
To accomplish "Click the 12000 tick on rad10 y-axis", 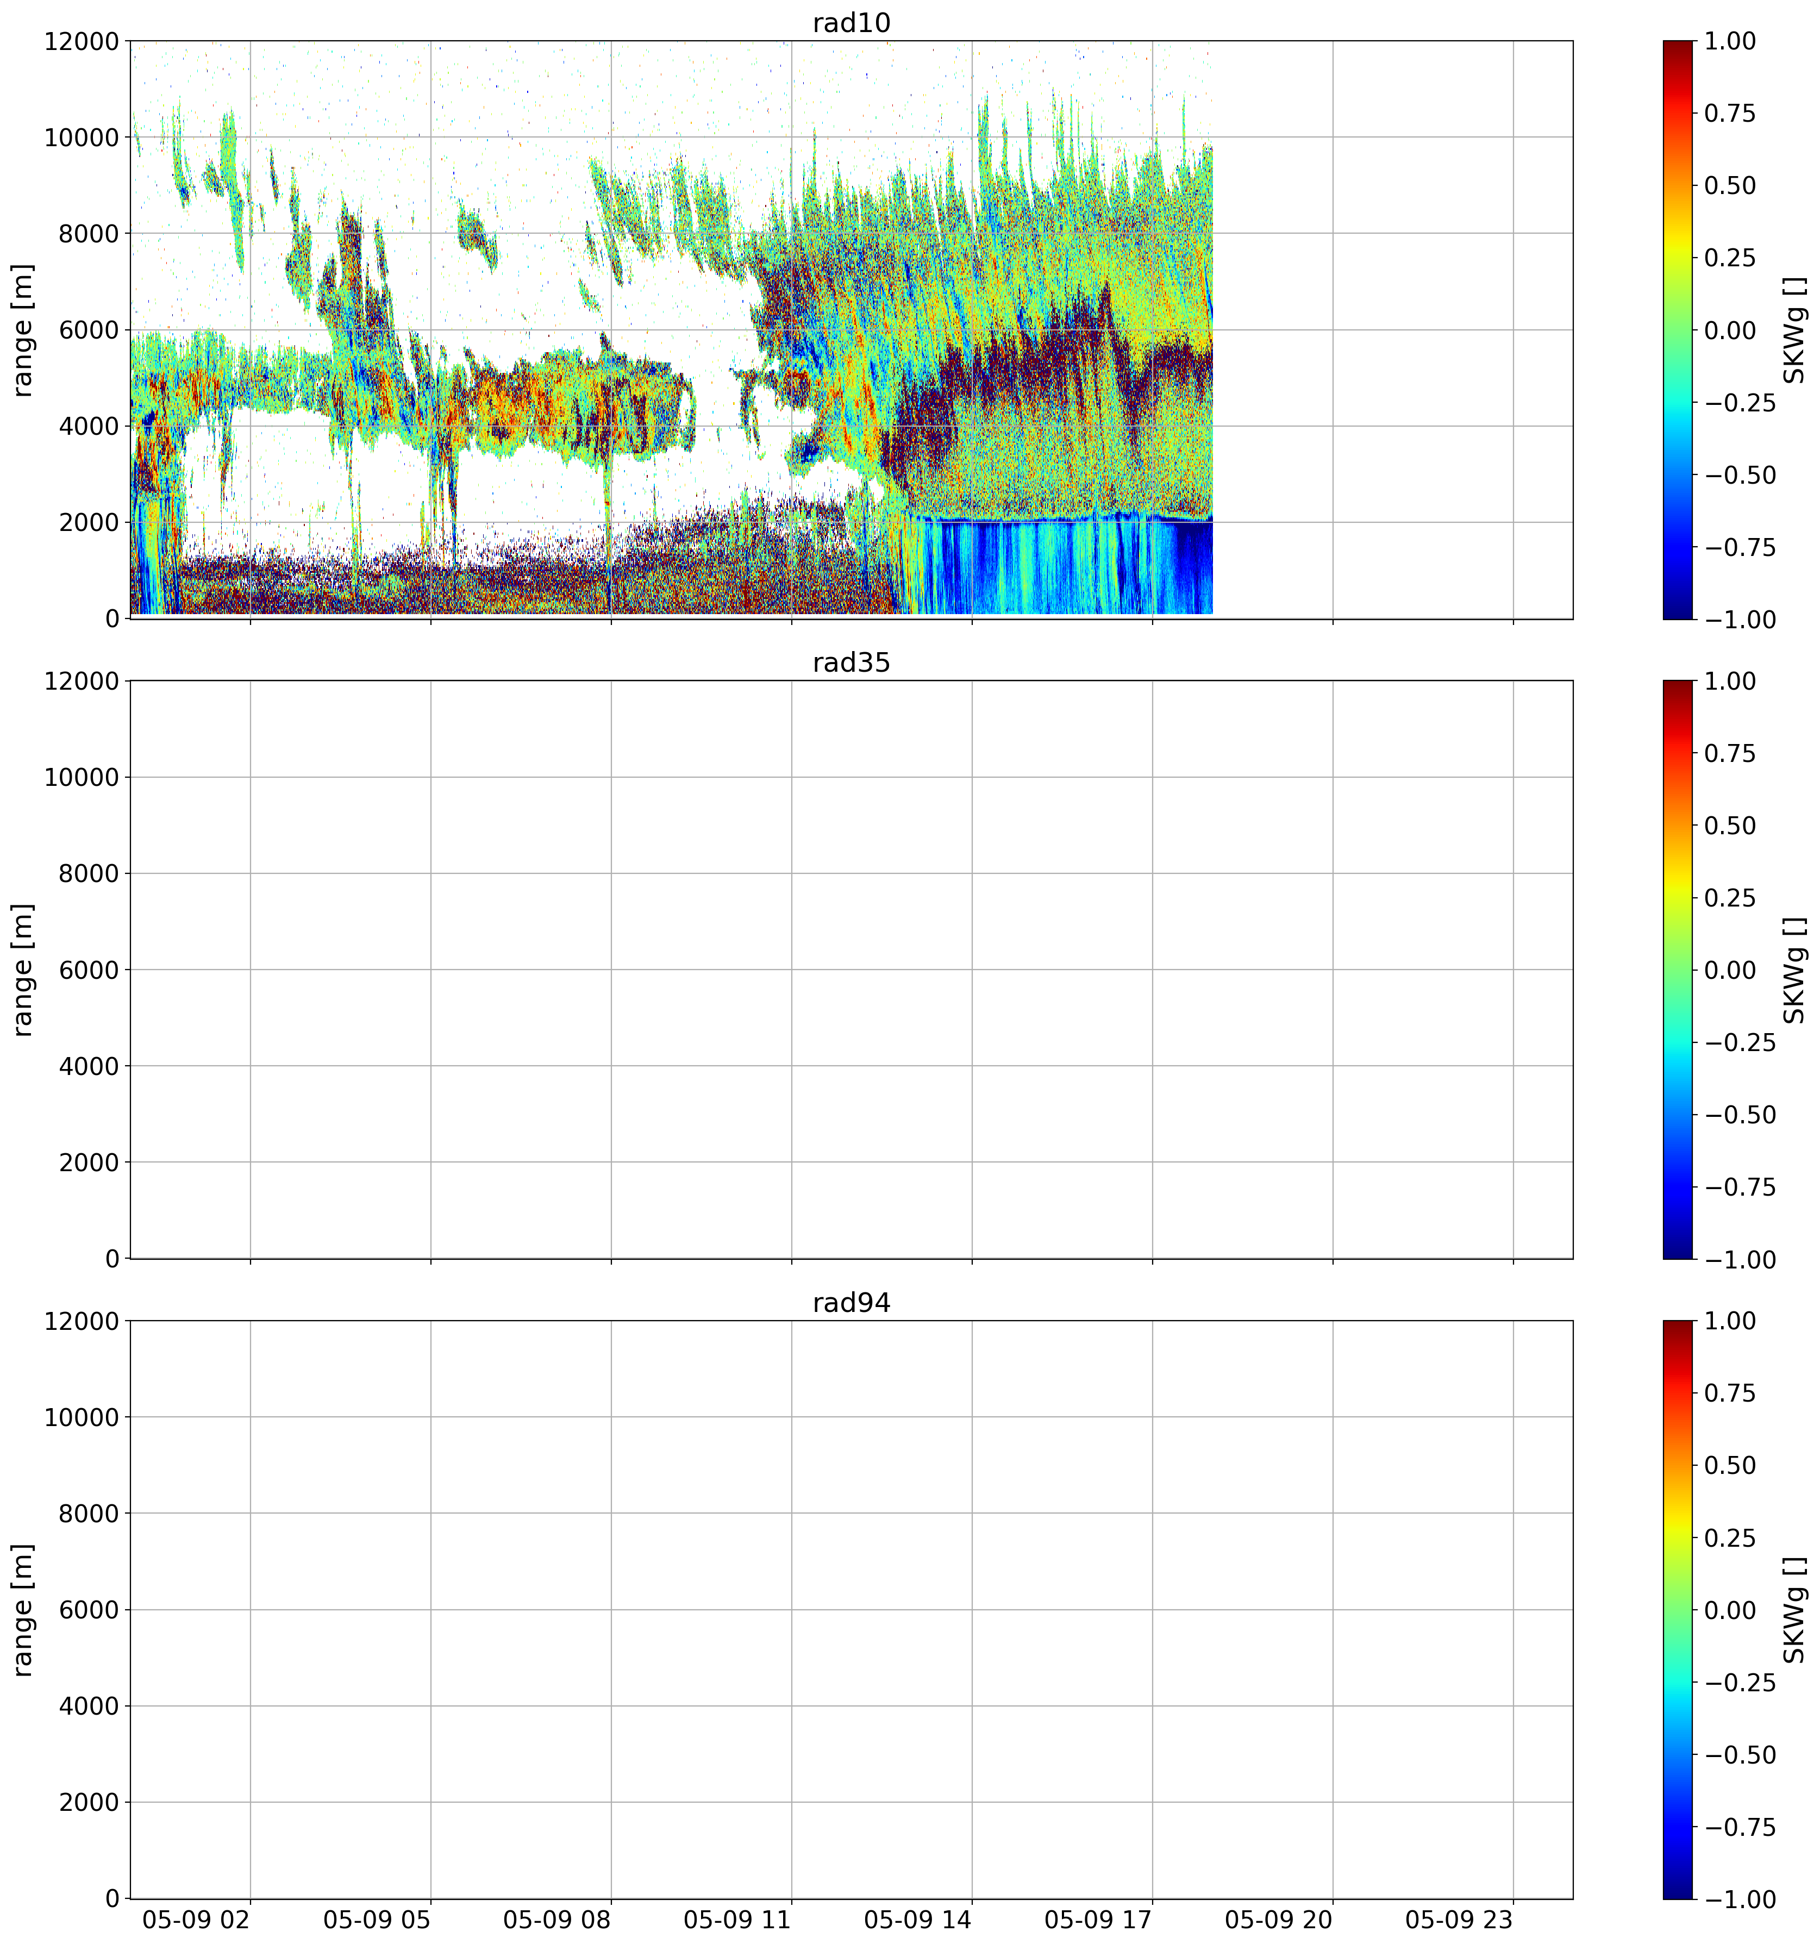I will click(x=81, y=42).
